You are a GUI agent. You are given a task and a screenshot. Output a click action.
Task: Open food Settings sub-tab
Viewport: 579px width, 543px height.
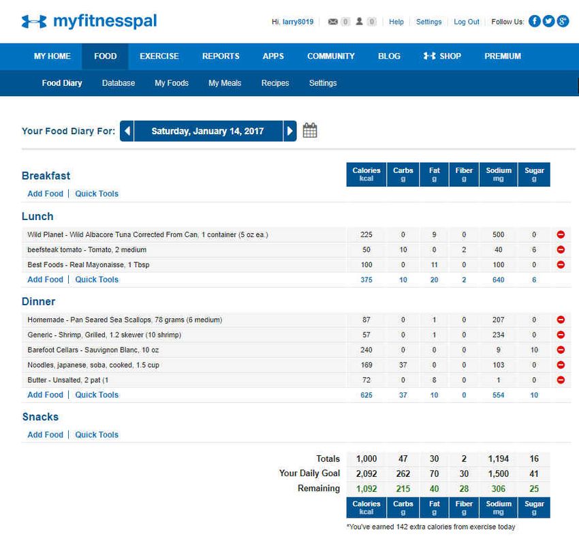[323, 83]
